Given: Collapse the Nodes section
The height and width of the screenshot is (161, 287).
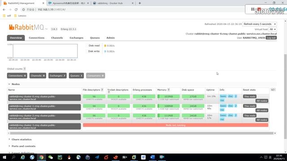Looking at the screenshot, I should click(x=14, y=84).
